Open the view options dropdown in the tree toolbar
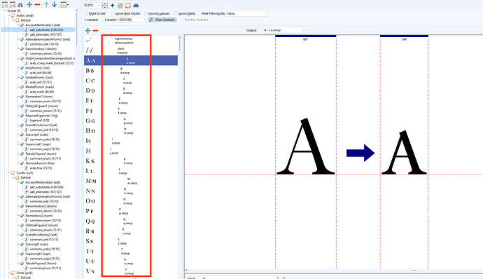Screen dimensions: 483x279 pyautogui.click(x=64, y=5)
